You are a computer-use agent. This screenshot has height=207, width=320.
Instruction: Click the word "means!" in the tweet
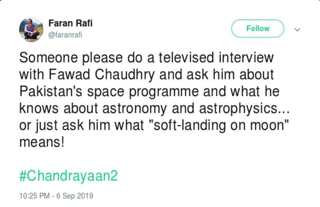42,142
